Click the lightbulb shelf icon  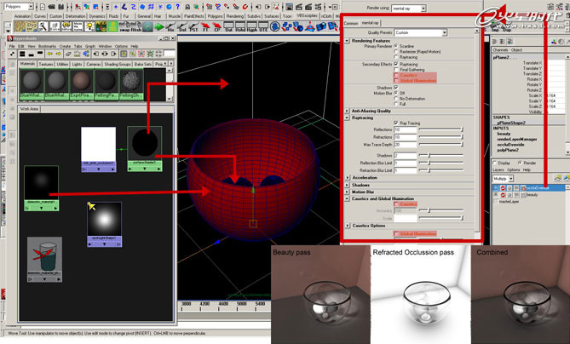point(89,27)
